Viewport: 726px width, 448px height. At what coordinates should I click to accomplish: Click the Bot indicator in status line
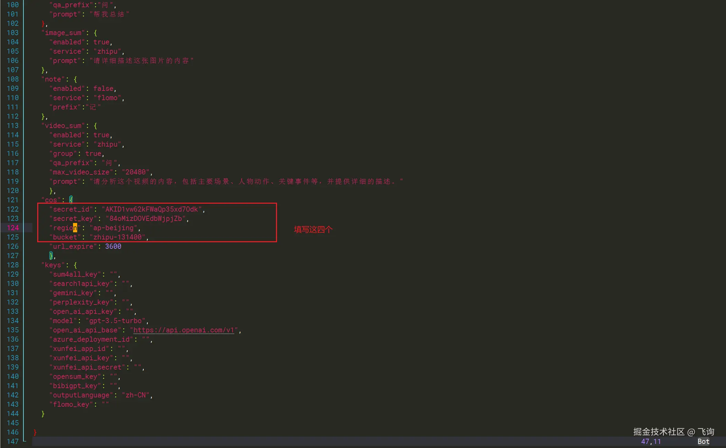703,441
